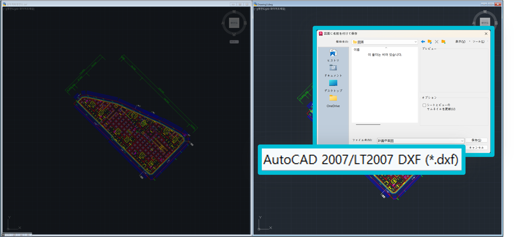Click the キャンセル cancel button
This screenshot has width=515, height=237.
[476, 148]
